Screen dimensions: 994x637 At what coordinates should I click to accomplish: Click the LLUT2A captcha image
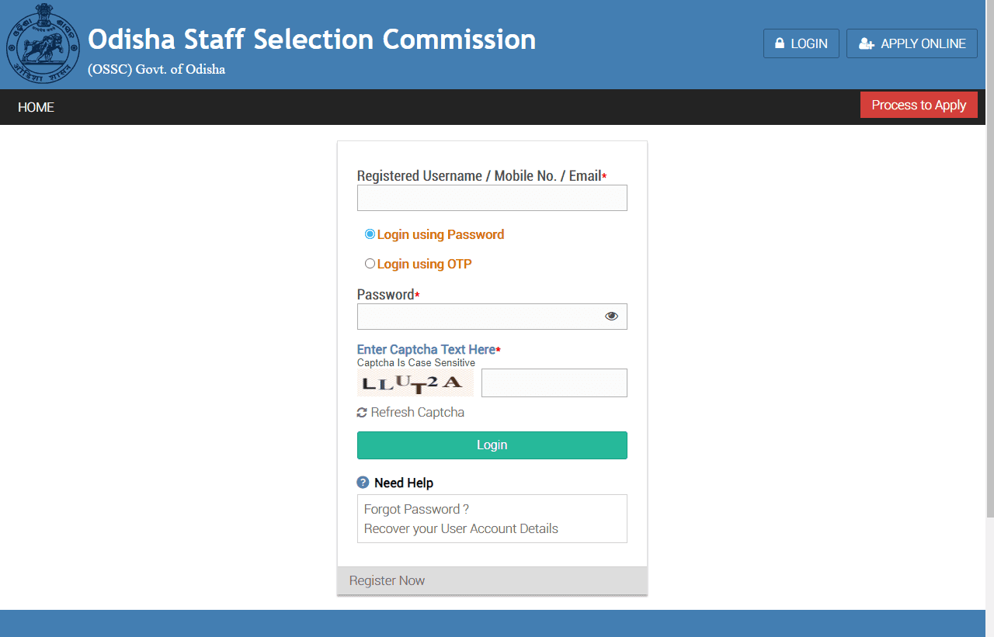pos(415,383)
